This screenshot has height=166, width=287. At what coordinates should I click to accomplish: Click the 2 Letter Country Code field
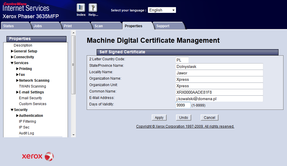point(182,60)
